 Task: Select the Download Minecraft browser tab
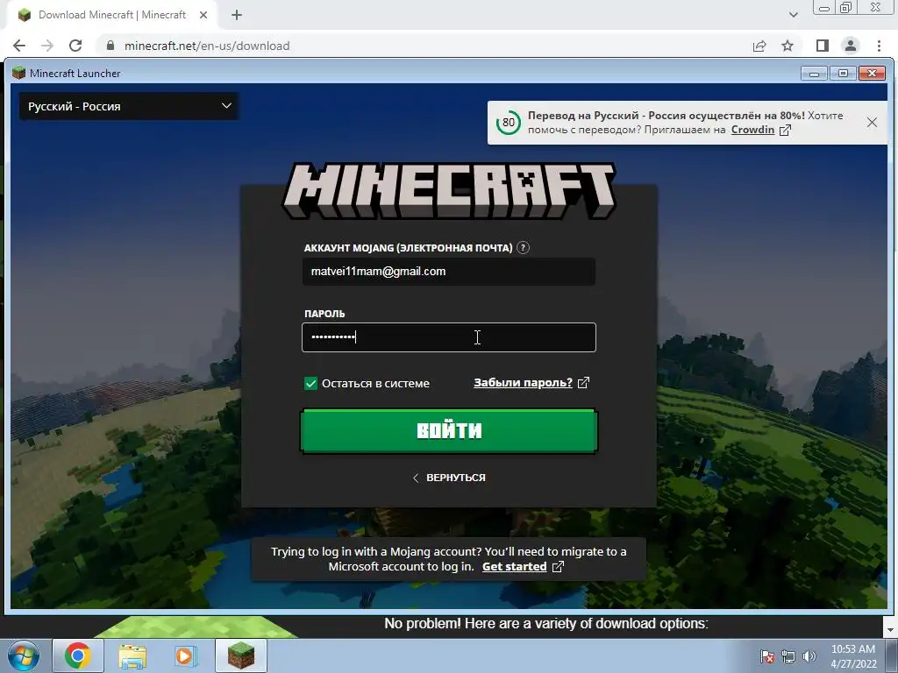point(111,15)
